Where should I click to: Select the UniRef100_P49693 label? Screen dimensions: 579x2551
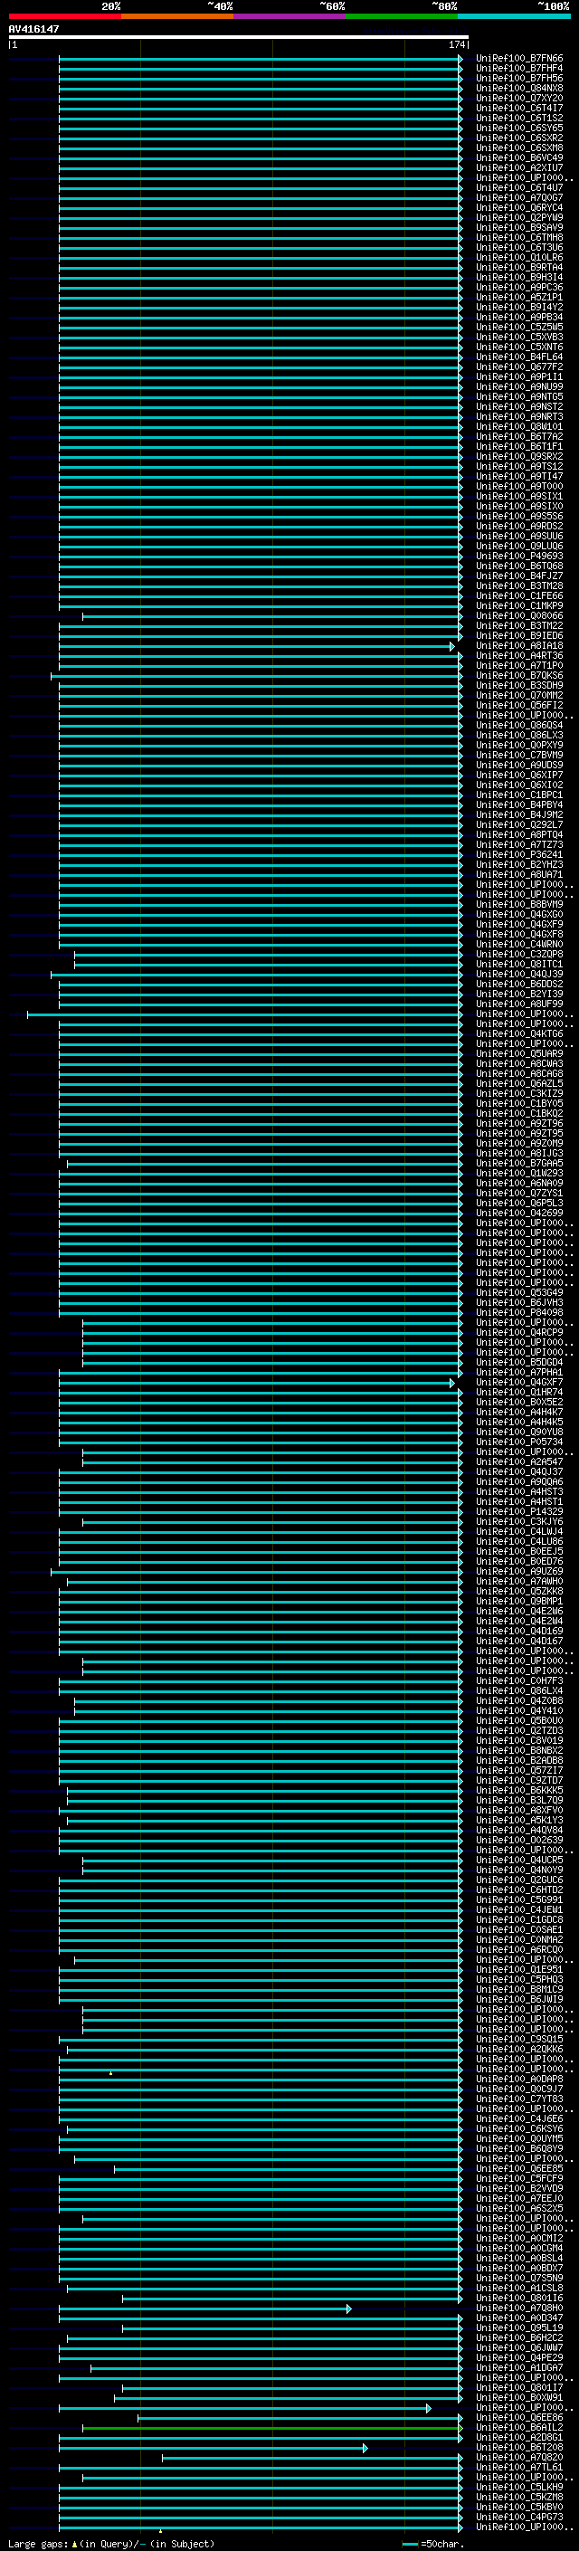pyautogui.click(x=518, y=556)
